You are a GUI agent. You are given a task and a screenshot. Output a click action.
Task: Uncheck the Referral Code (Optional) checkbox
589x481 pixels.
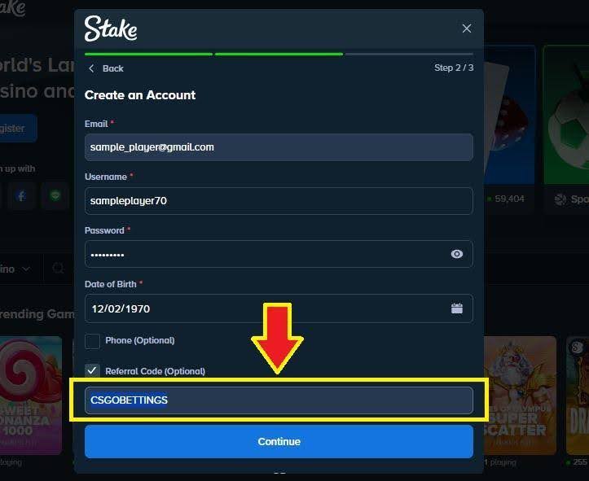point(92,371)
